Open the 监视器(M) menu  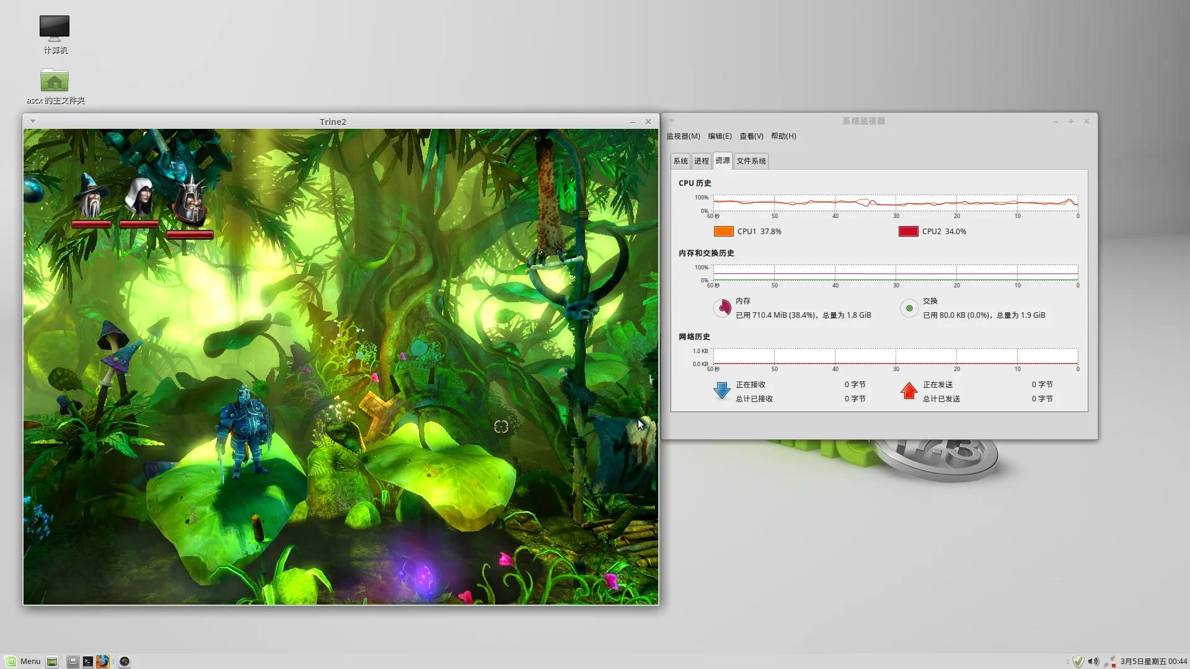click(x=683, y=136)
